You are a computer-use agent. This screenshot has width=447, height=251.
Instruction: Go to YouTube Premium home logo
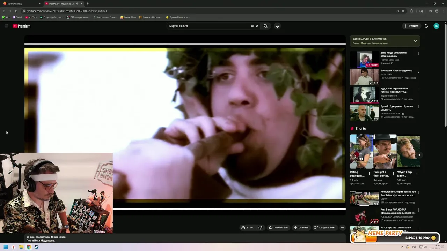(x=22, y=26)
